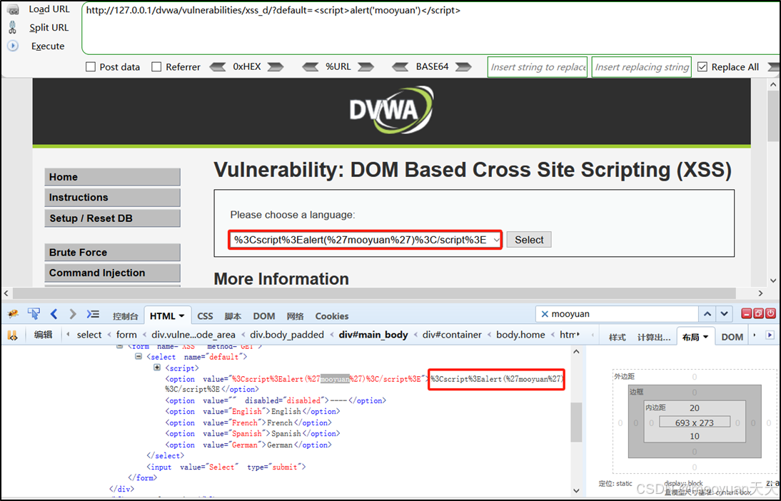Image resolution: width=781 pixels, height=501 pixels.
Task: Switch to the 网络 tab
Action: [x=296, y=316]
